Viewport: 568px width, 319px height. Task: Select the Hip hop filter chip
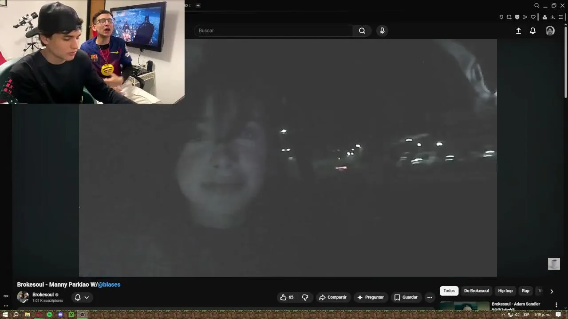[x=505, y=291]
